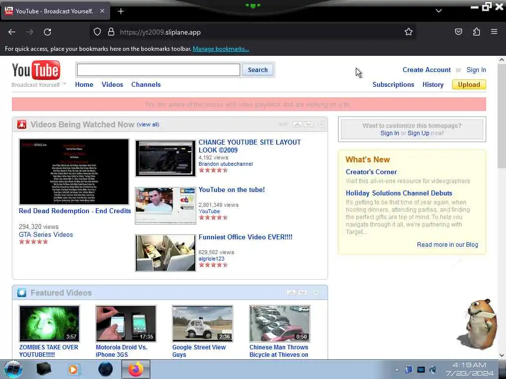
Task: Open the tracking protection shield icon
Action: pos(97,32)
